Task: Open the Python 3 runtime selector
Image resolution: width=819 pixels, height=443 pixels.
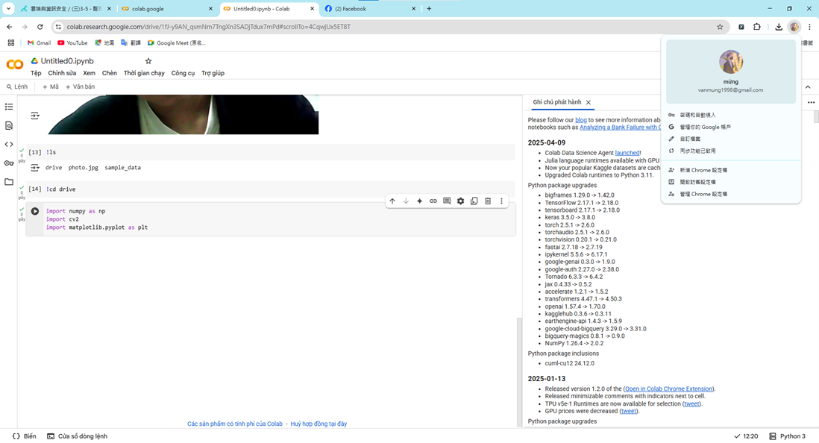Action: 788,436
